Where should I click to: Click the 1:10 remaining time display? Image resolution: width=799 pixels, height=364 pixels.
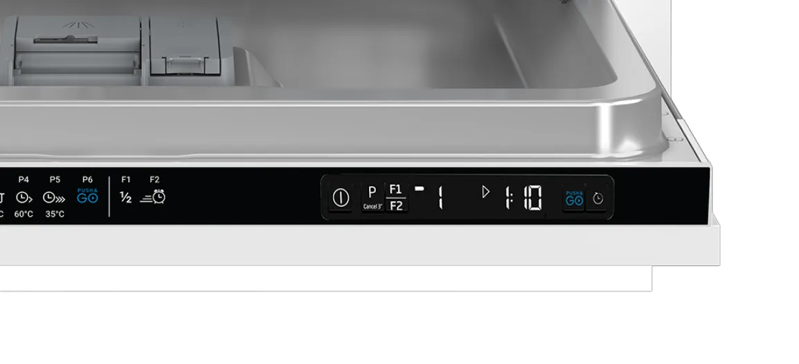coord(523,197)
